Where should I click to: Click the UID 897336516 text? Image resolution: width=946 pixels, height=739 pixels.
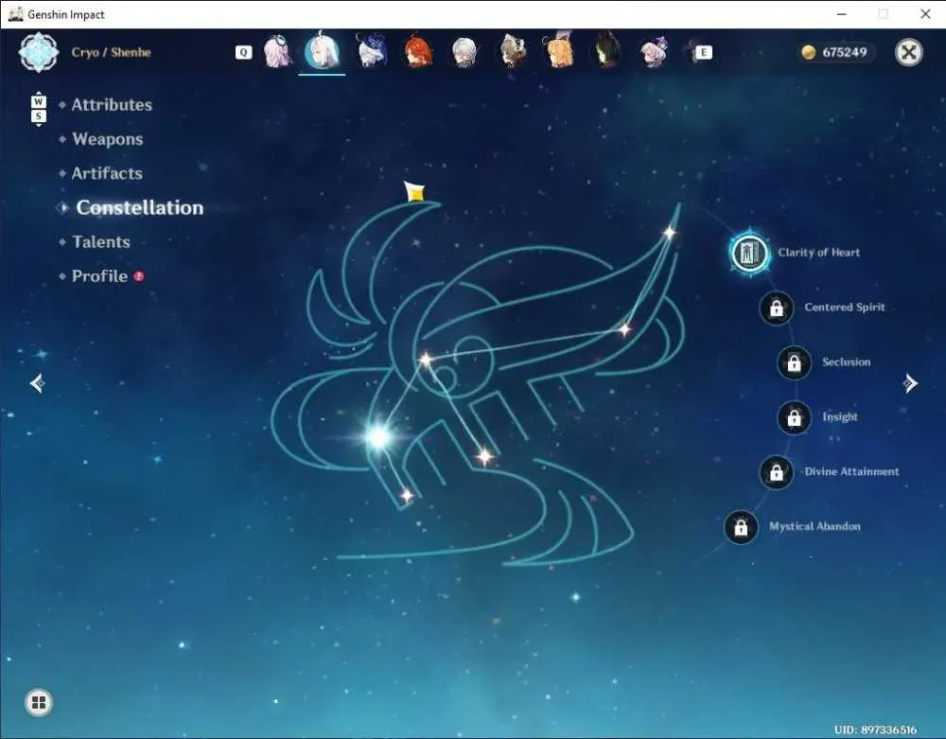(875, 730)
